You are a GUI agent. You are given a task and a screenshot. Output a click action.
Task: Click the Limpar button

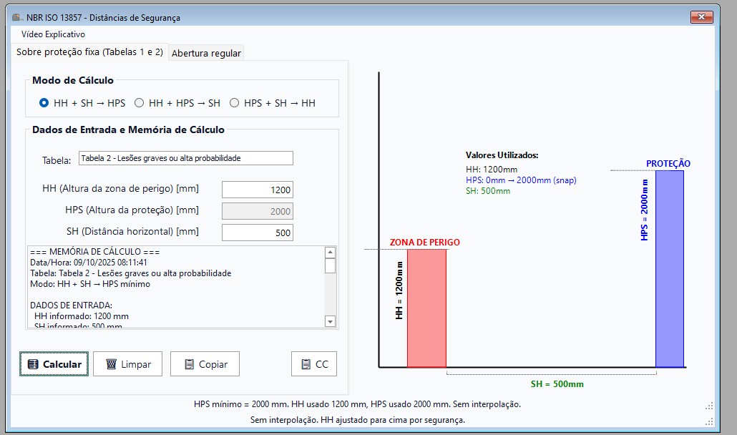point(127,364)
